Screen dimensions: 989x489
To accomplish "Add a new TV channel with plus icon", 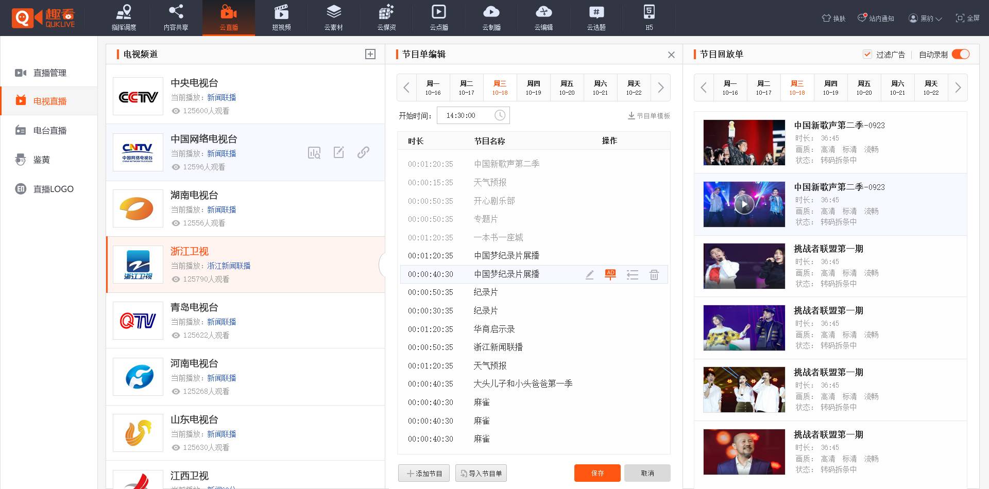I will [370, 54].
